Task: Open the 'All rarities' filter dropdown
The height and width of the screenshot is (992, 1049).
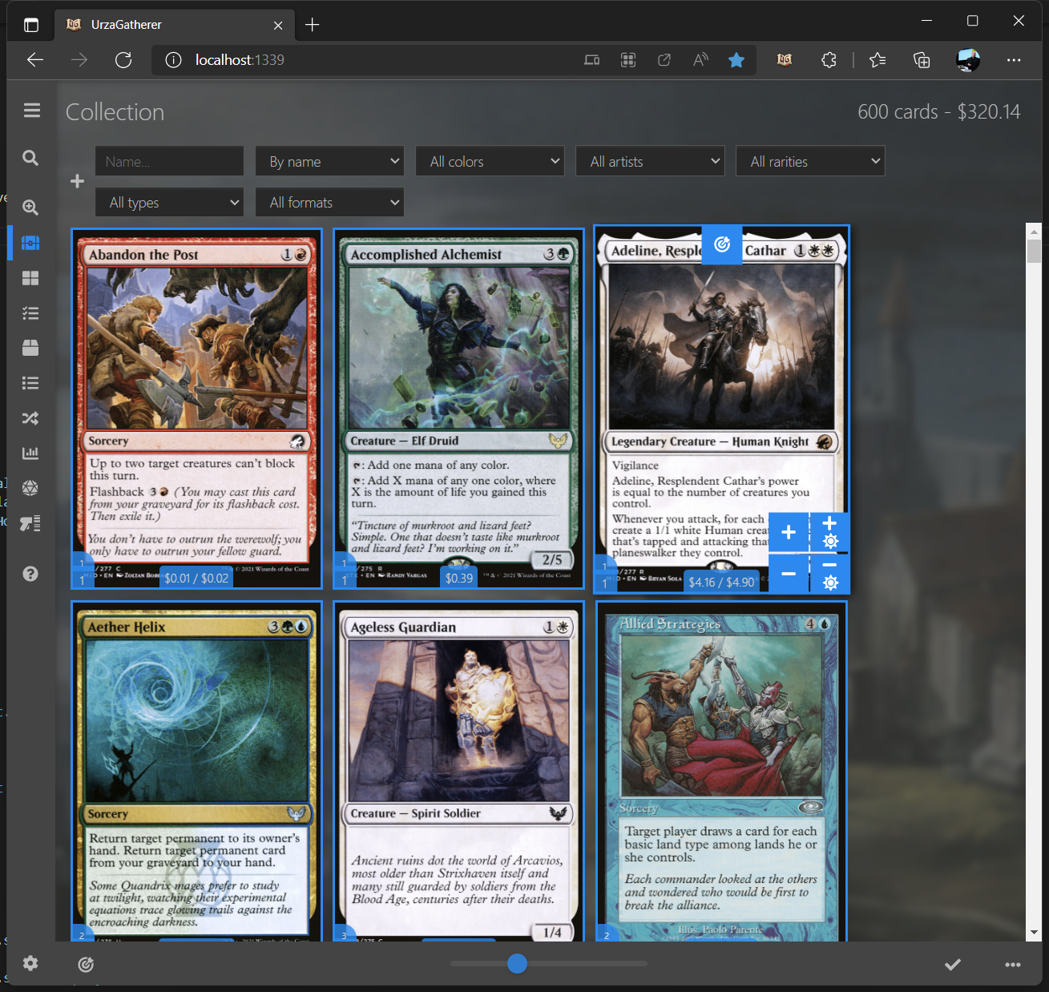Action: tap(810, 161)
